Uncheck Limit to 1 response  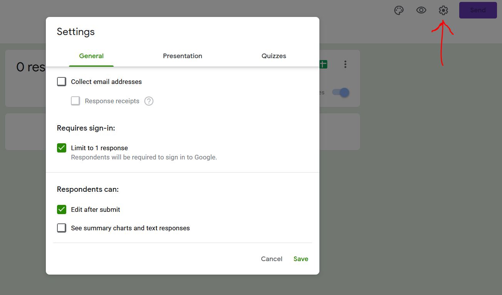62,148
